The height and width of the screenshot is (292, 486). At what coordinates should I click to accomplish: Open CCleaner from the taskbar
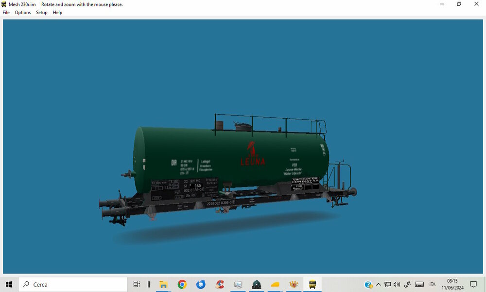coord(220,284)
